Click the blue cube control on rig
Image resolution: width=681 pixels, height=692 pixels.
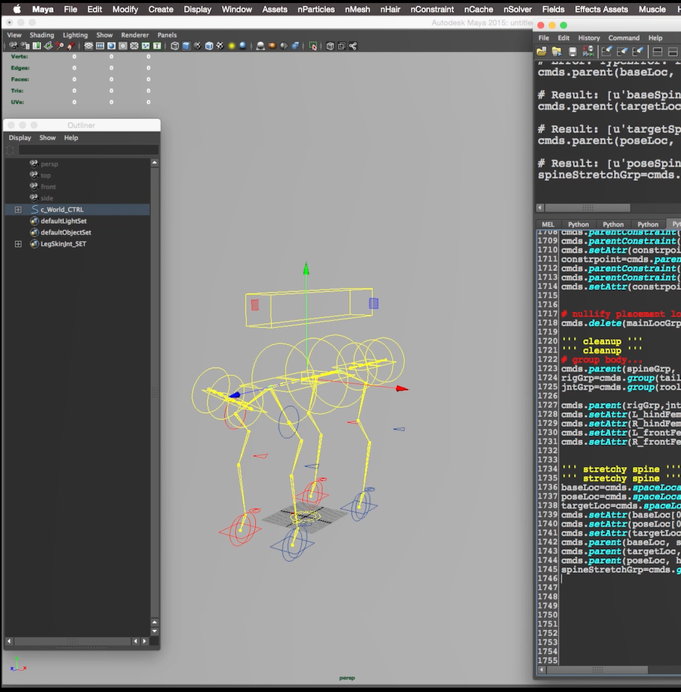tap(374, 303)
